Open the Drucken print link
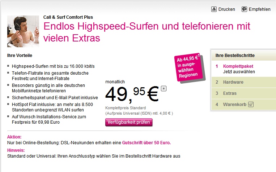Screen dimensions: 276x172 point(226,9)
